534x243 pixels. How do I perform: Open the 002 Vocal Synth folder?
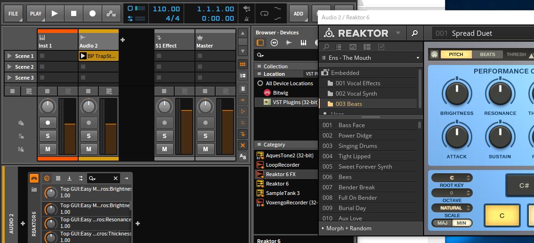356,93
